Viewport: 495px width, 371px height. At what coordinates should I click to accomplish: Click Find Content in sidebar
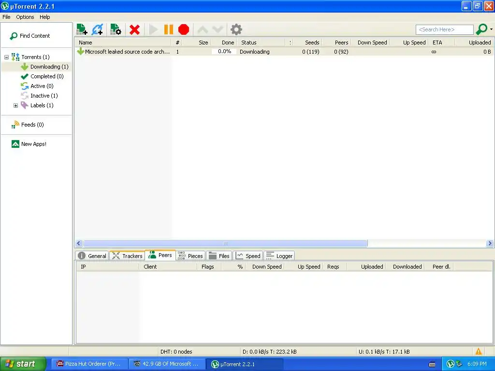click(x=30, y=36)
